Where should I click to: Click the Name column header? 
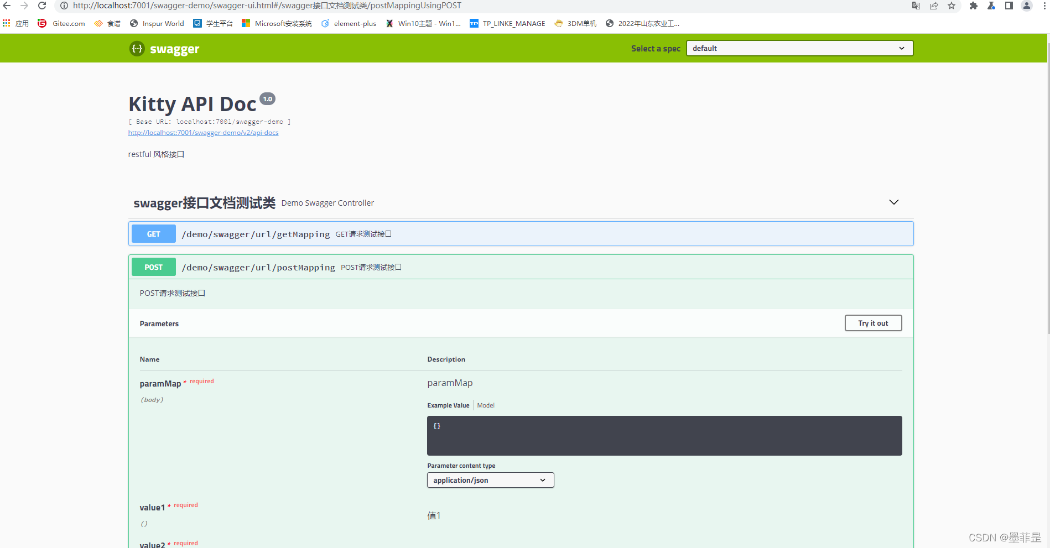[x=149, y=359]
